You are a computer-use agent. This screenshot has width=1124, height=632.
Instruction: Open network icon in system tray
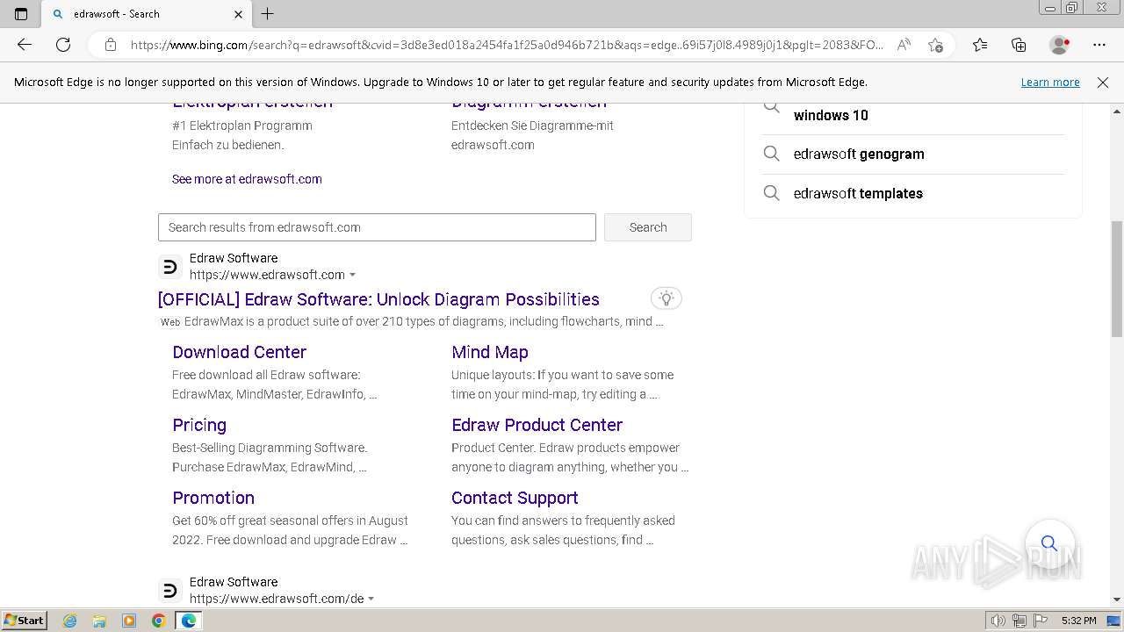pos(1020,621)
